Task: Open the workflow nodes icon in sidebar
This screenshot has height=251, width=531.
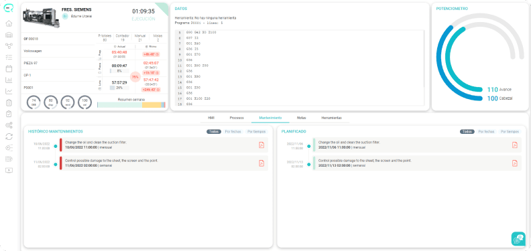Action: click(9, 46)
